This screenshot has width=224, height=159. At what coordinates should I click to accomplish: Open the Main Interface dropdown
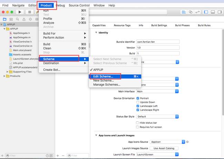click(157, 91)
